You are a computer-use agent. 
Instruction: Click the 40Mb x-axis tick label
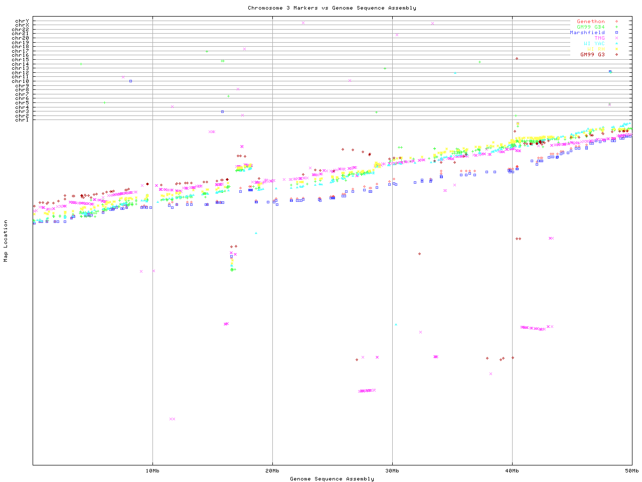(x=512, y=471)
